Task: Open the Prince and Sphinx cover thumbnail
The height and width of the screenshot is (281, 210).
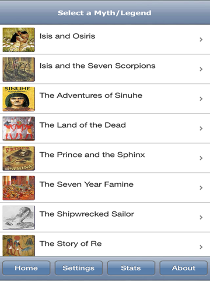Action: (19, 159)
